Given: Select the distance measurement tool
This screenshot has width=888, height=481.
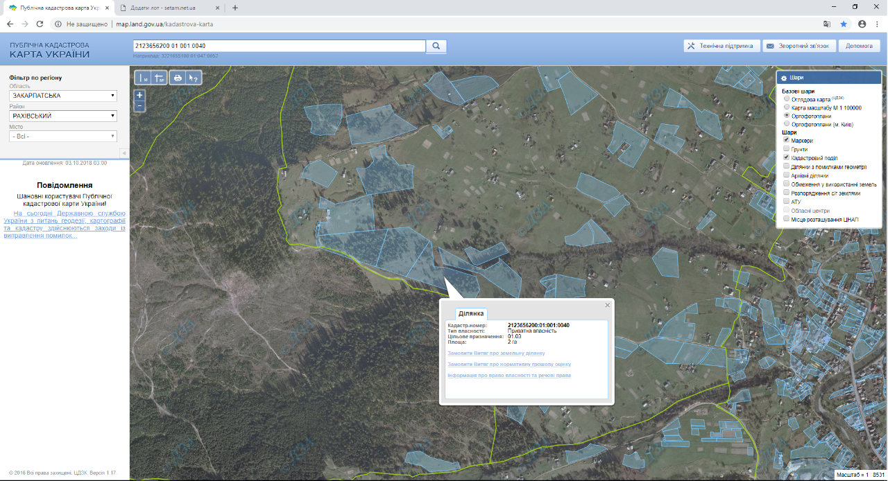Looking at the screenshot, I should 144,78.
